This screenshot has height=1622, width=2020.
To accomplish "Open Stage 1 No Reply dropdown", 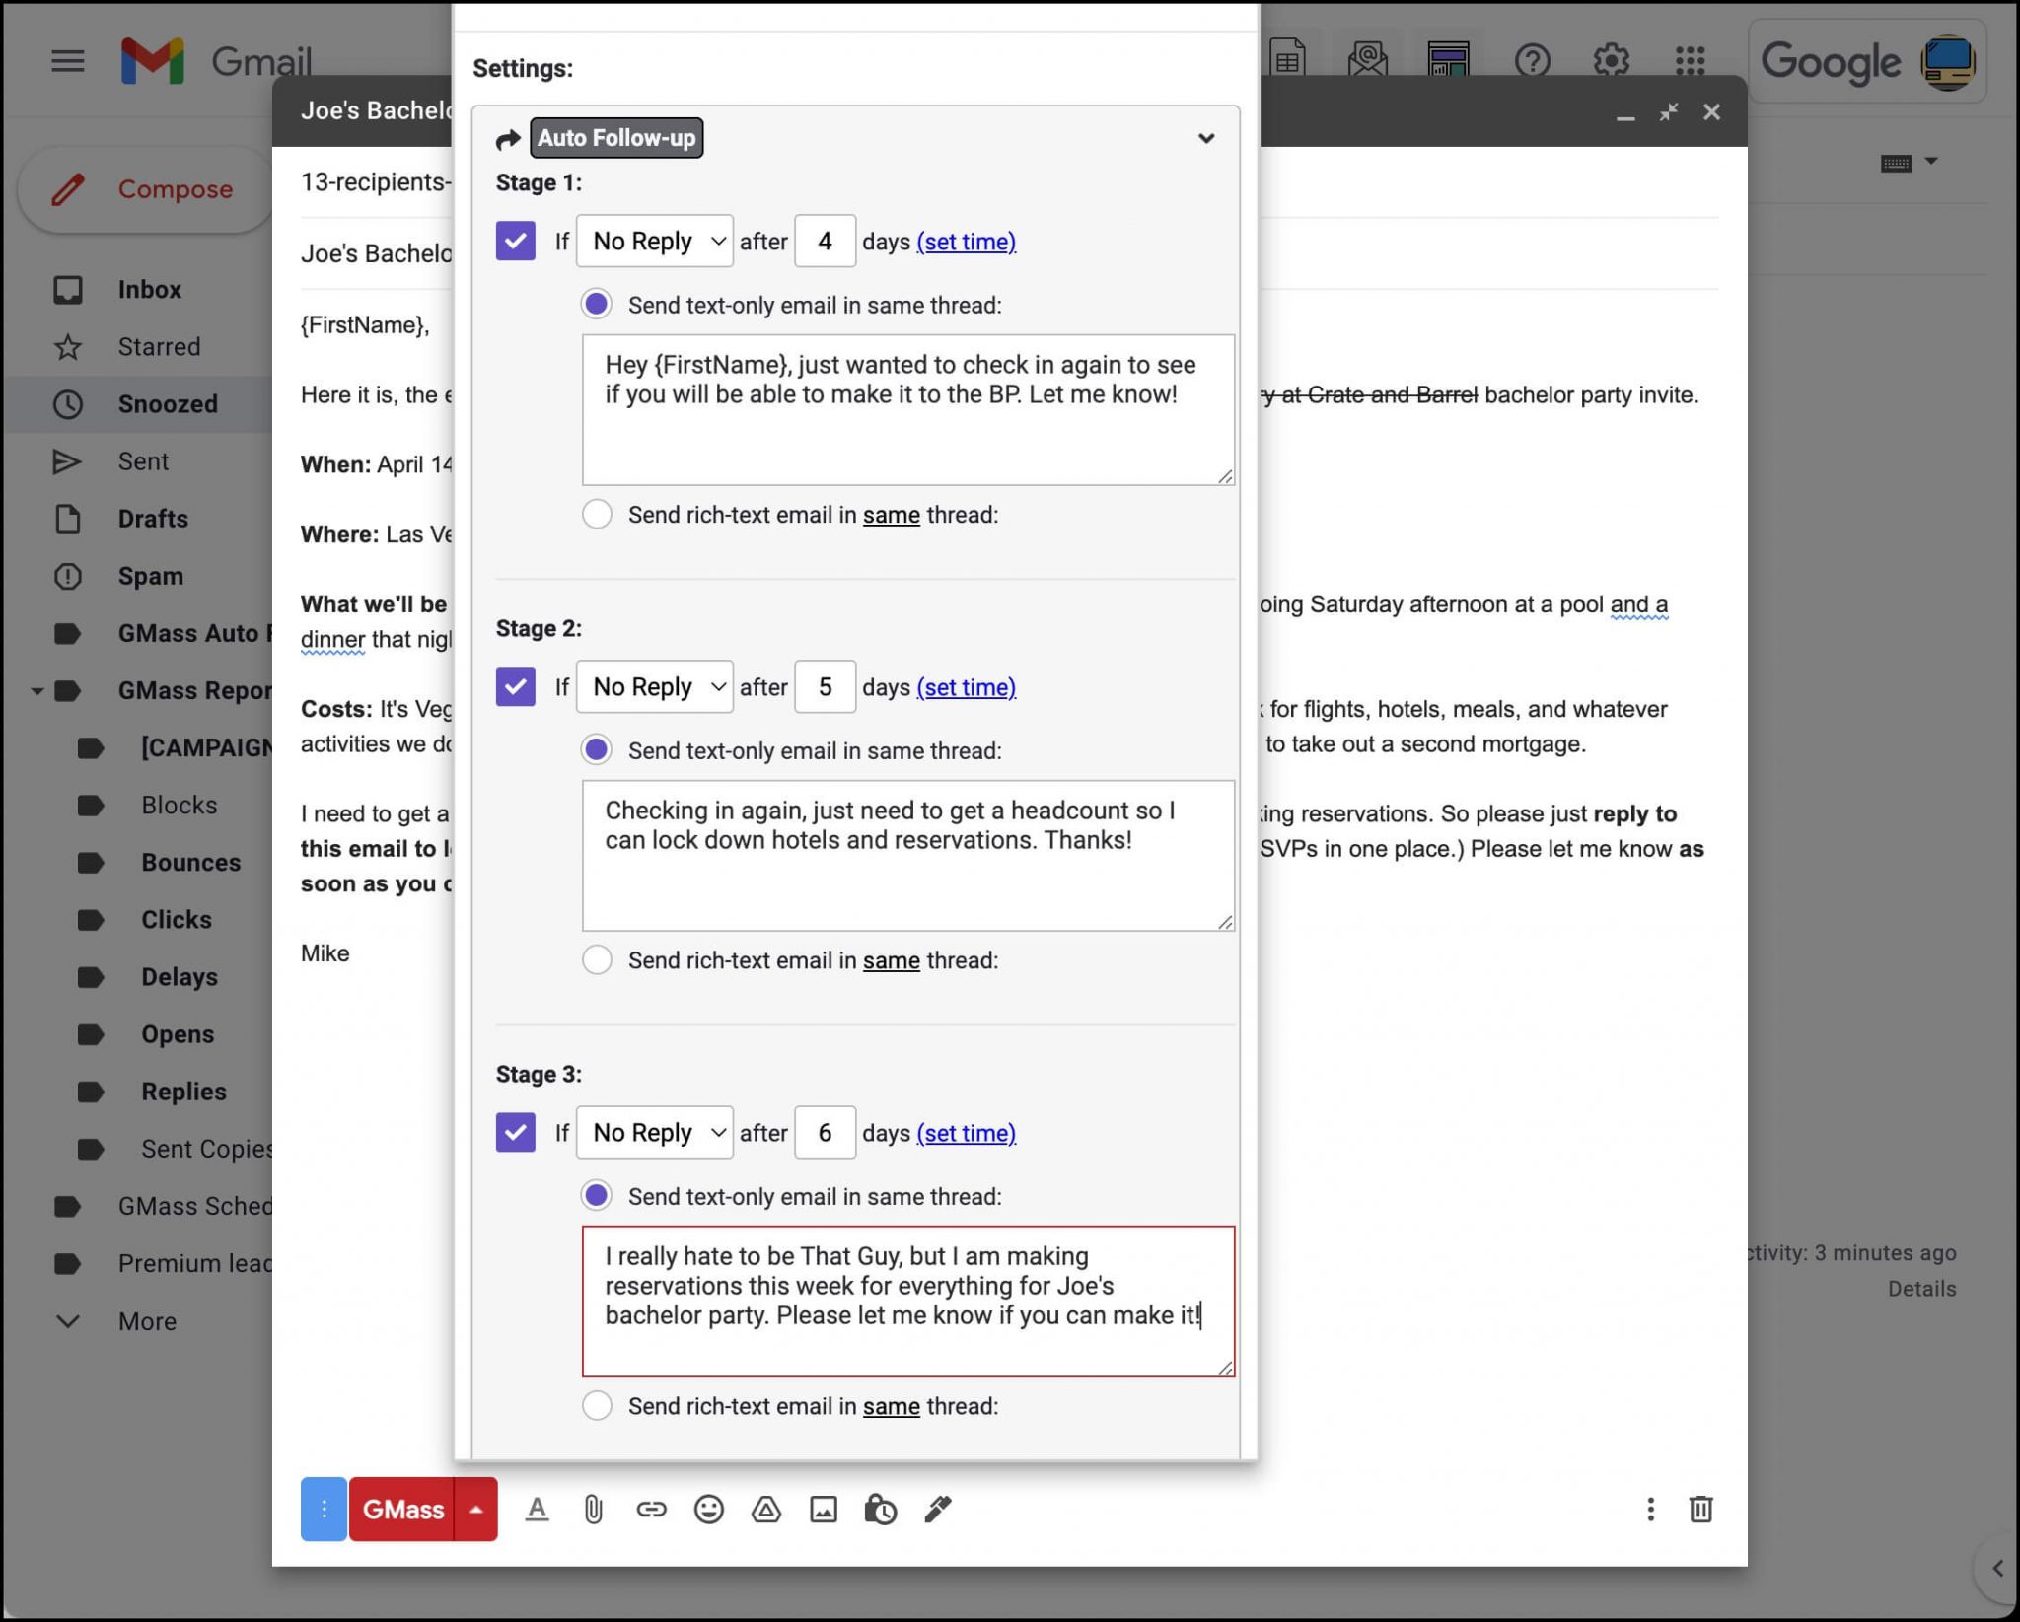I will (655, 241).
